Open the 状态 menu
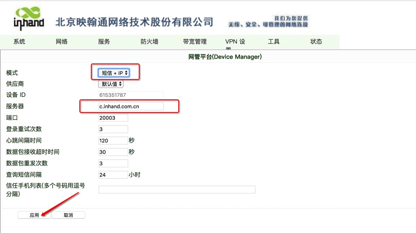The width and height of the screenshot is (416, 233). click(x=316, y=41)
